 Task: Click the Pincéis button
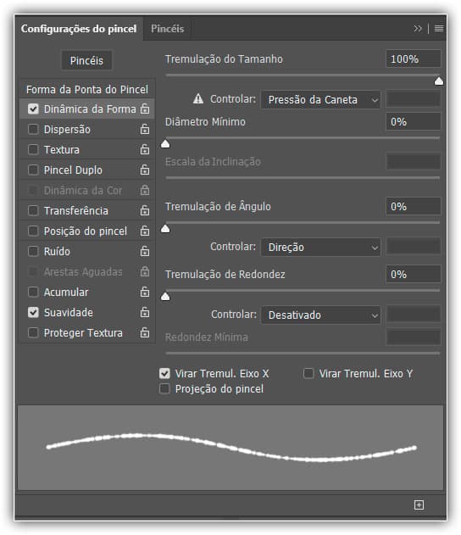(x=86, y=61)
